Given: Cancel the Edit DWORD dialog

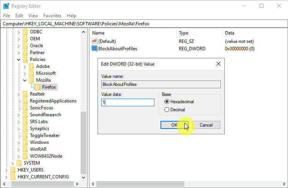Looking at the screenshot, I should pyautogui.click(x=206, y=125).
